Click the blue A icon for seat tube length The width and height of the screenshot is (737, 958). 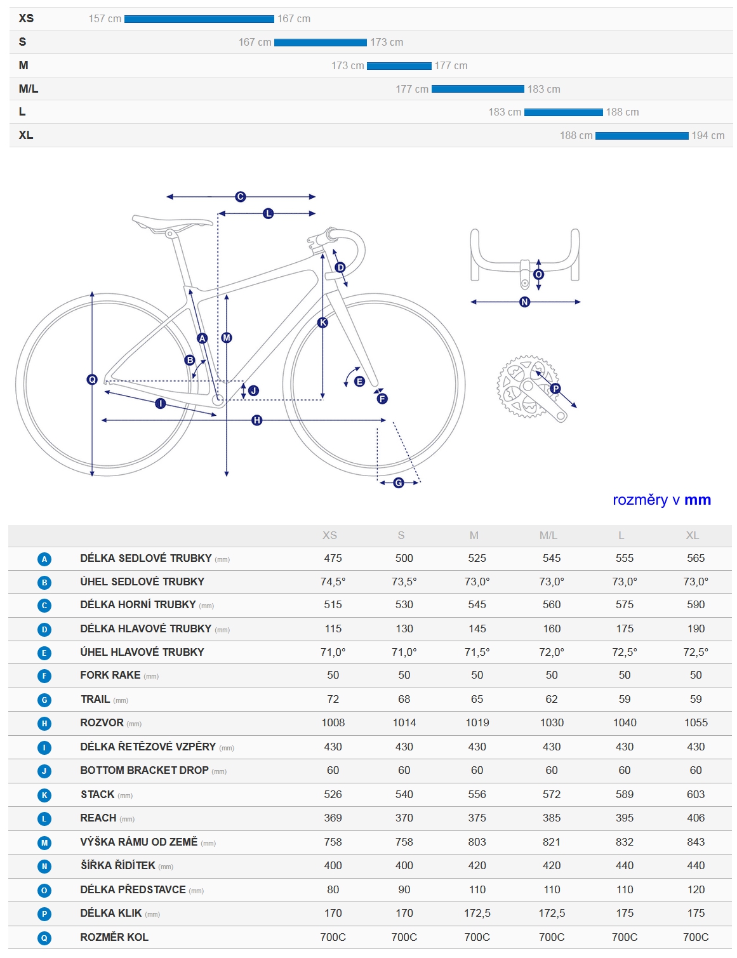44,559
